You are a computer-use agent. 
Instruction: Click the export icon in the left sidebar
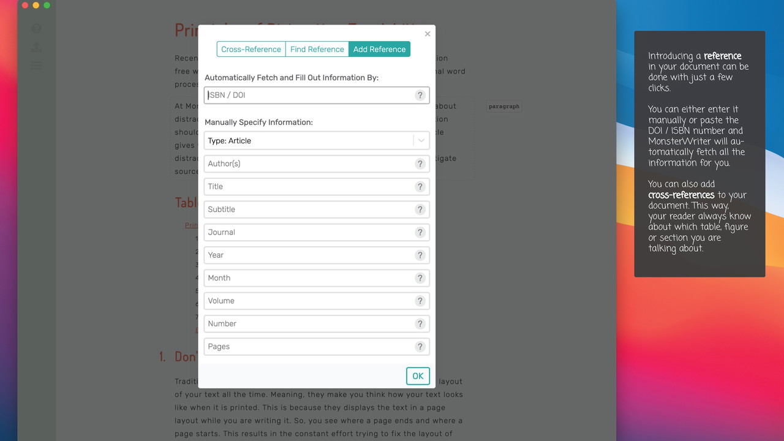coord(37,47)
